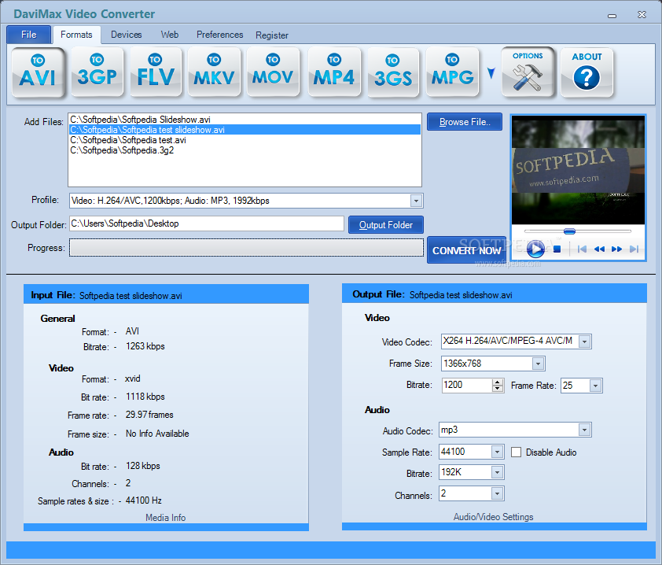Click the conversion Progress bar

pos(246,248)
